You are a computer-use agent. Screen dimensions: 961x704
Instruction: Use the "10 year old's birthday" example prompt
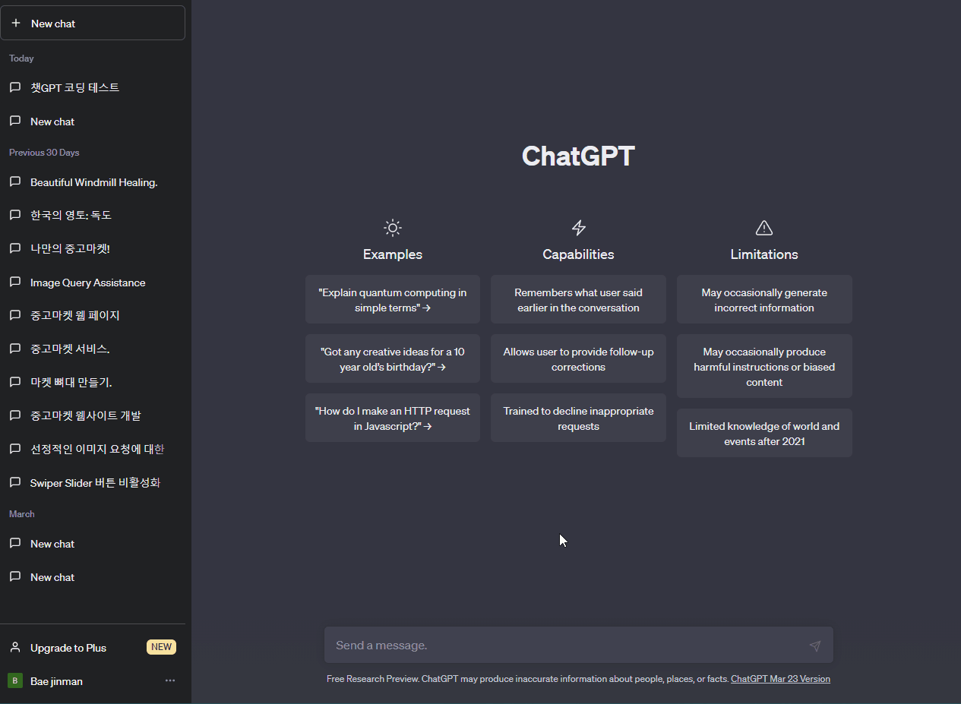[x=393, y=358]
